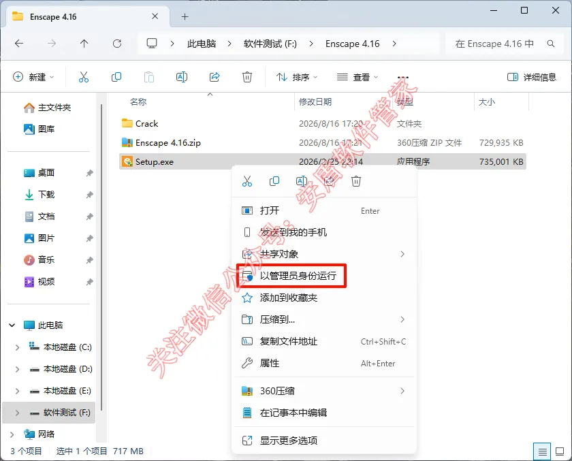Expand the chevron after Enscape 4.16 in the address bar
Image resolution: width=572 pixels, height=461 pixels.
click(x=394, y=44)
